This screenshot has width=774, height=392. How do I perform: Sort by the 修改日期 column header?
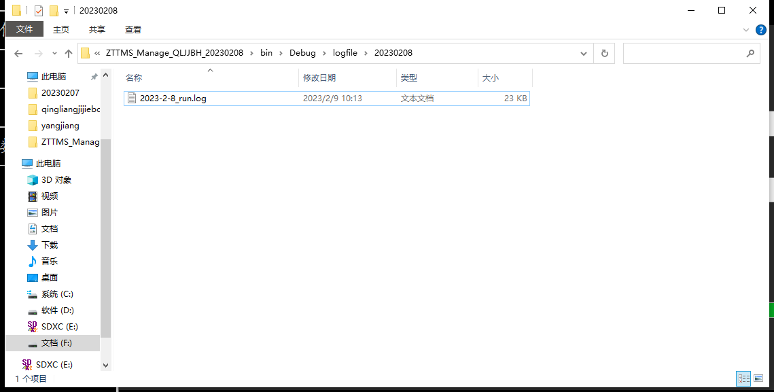tap(319, 78)
